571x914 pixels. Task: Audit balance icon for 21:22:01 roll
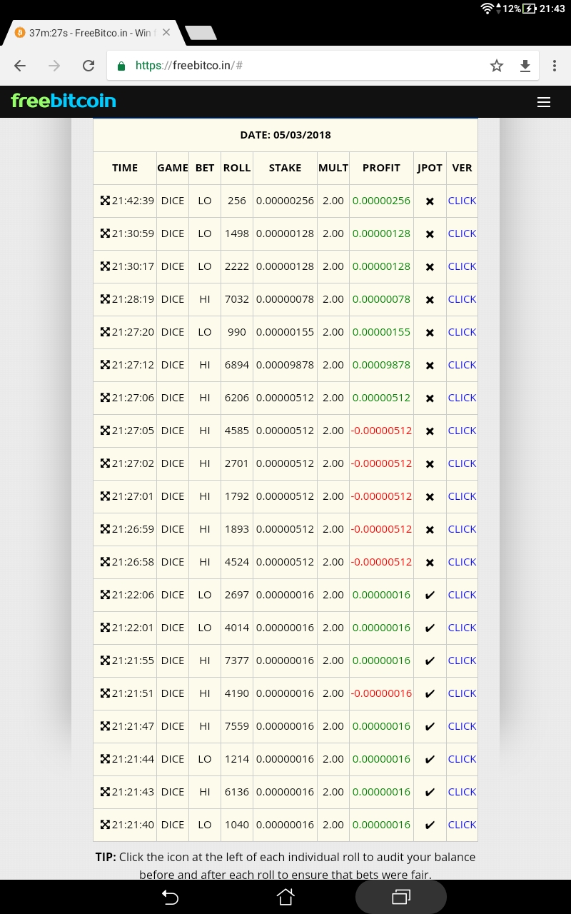tap(105, 628)
